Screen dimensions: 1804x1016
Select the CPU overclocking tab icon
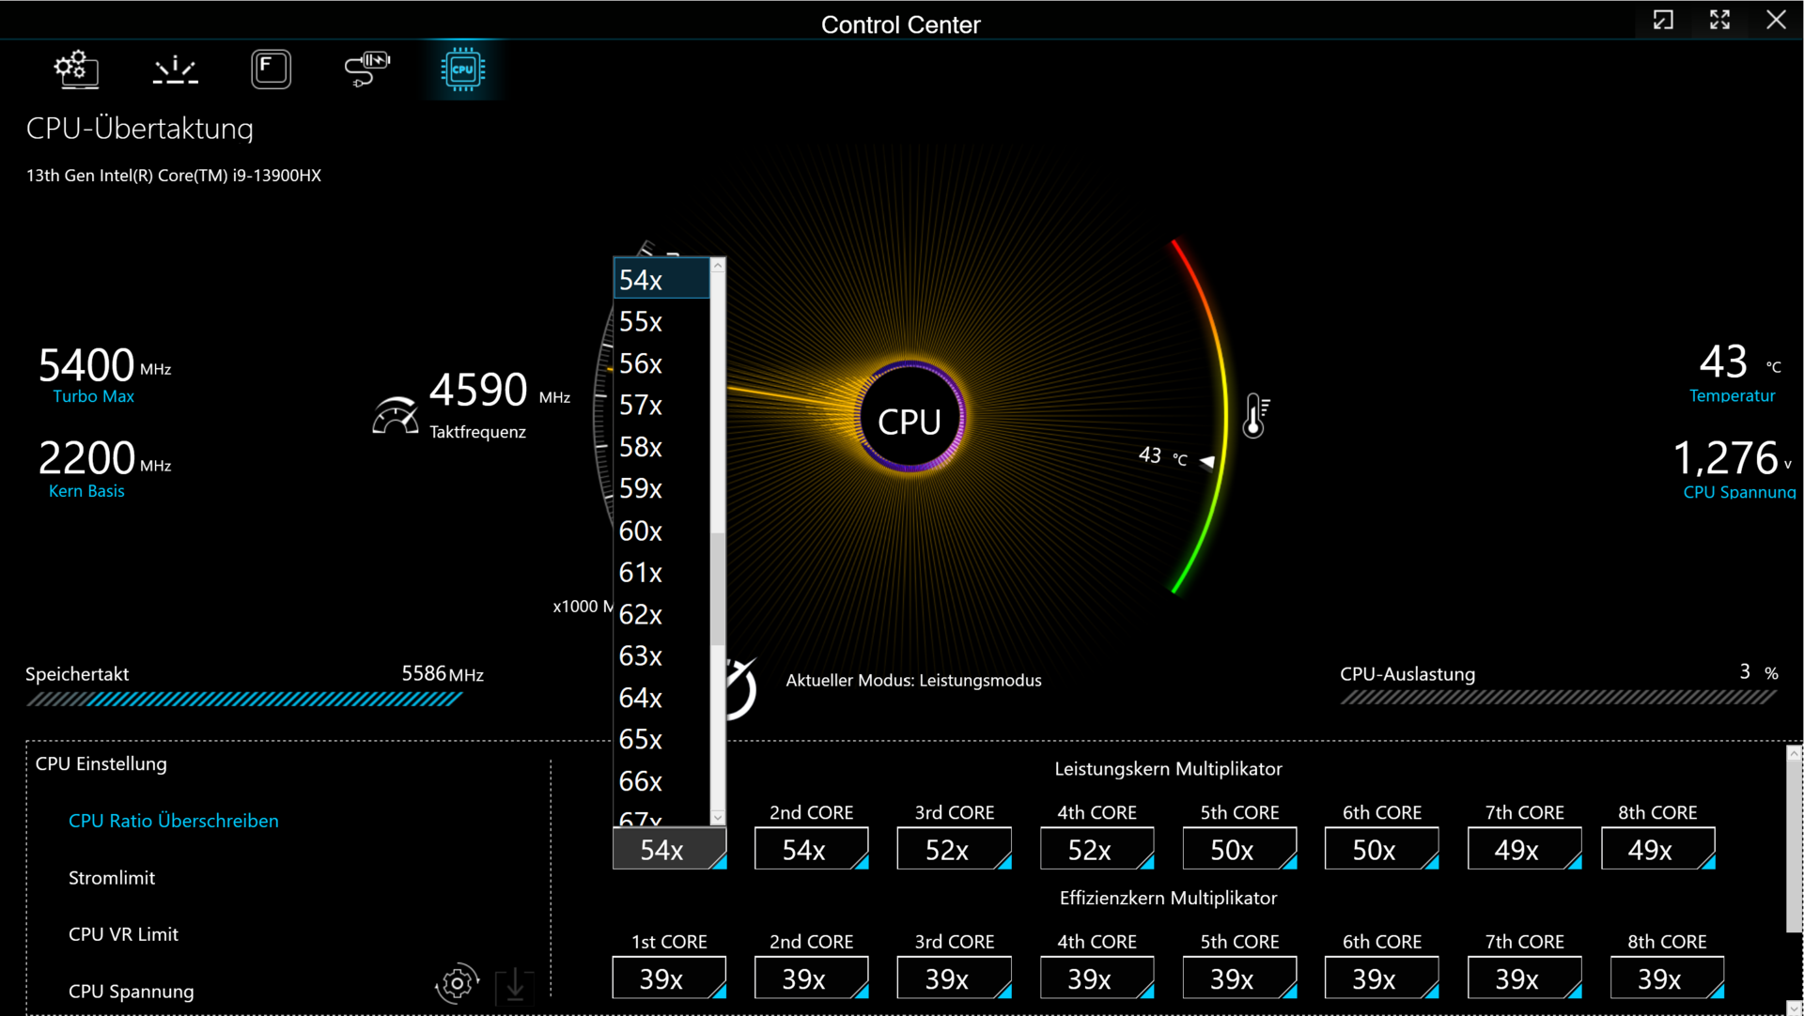[462, 69]
